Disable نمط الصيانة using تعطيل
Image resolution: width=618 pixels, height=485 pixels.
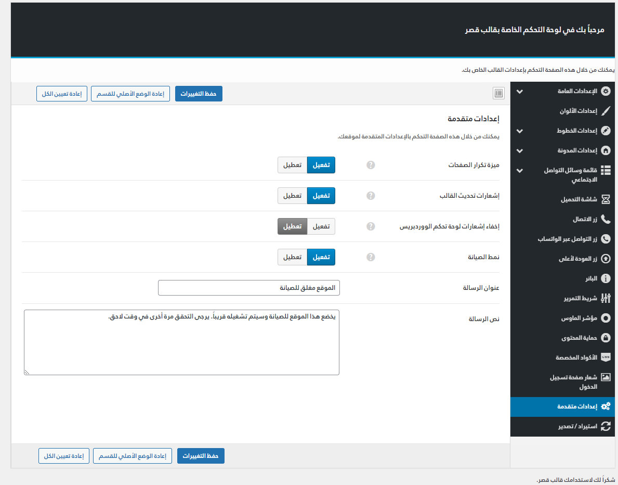[x=292, y=257]
